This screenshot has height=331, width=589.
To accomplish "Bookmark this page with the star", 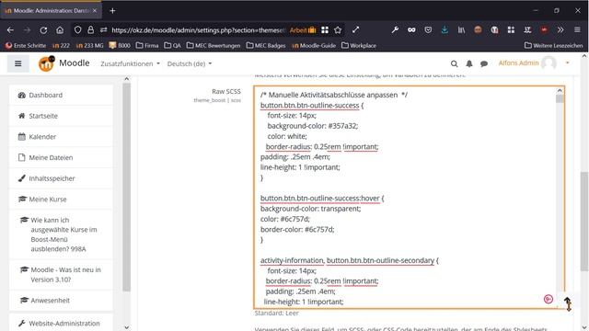I will coord(338,30).
